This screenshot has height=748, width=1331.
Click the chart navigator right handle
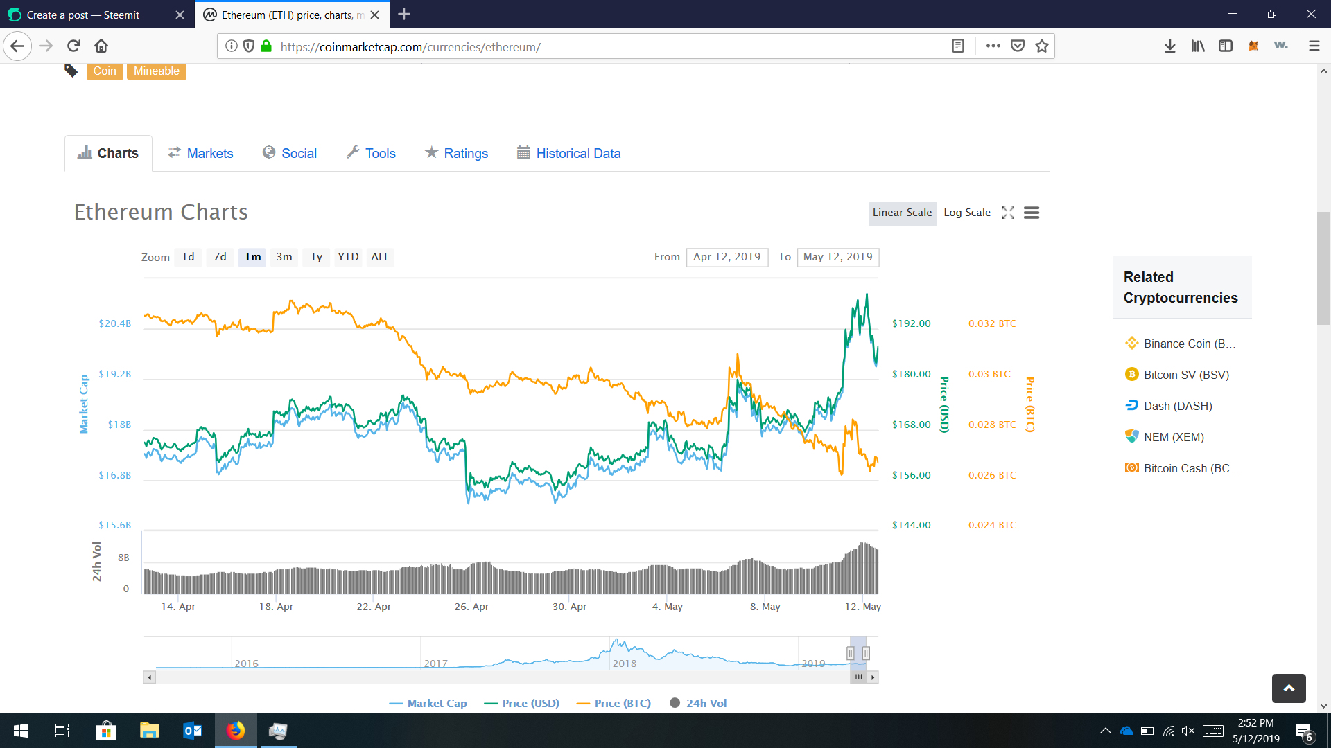pos(866,652)
